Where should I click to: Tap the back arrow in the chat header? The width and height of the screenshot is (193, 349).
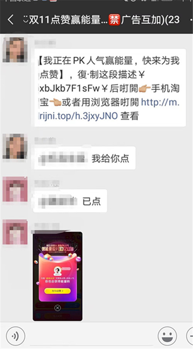click(x=10, y=19)
